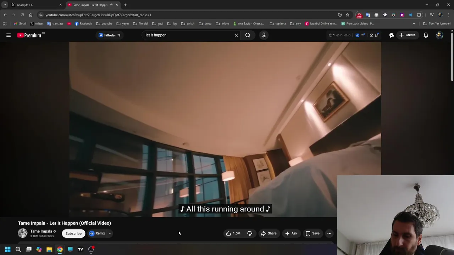
Task: Expand the kripto bookmarks folder
Action: [222, 24]
